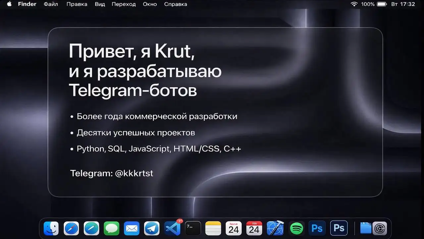Open Xcode from the Dock
The height and width of the screenshot is (239, 424).
275,228
